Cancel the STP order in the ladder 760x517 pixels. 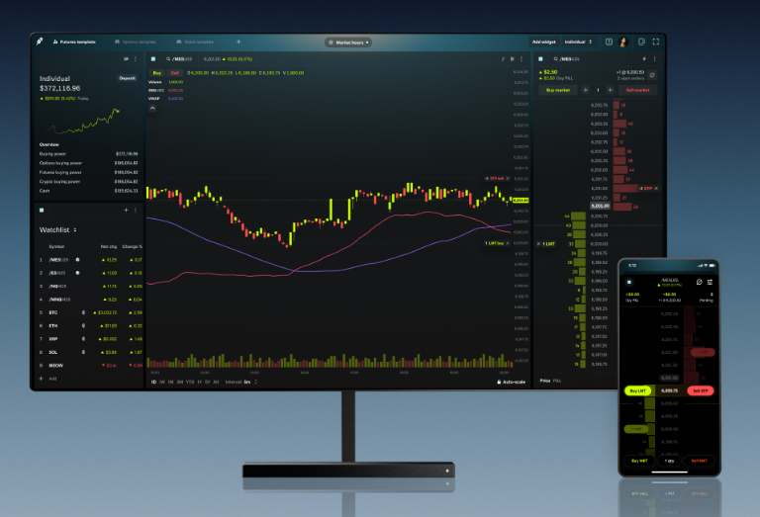tap(656, 188)
